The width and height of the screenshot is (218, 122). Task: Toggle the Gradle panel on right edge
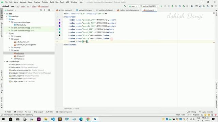[216, 13]
